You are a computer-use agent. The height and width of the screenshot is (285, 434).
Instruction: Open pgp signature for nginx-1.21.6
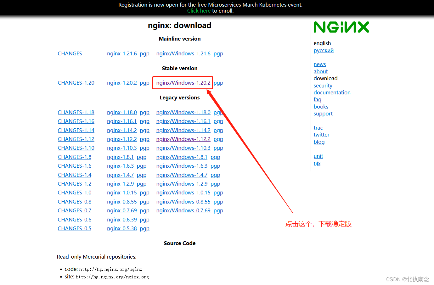(x=144, y=53)
